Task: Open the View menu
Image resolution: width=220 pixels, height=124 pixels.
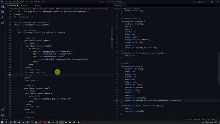Action: pos(23,2)
